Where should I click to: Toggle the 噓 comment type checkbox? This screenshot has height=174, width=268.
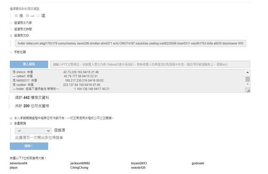click(38, 16)
